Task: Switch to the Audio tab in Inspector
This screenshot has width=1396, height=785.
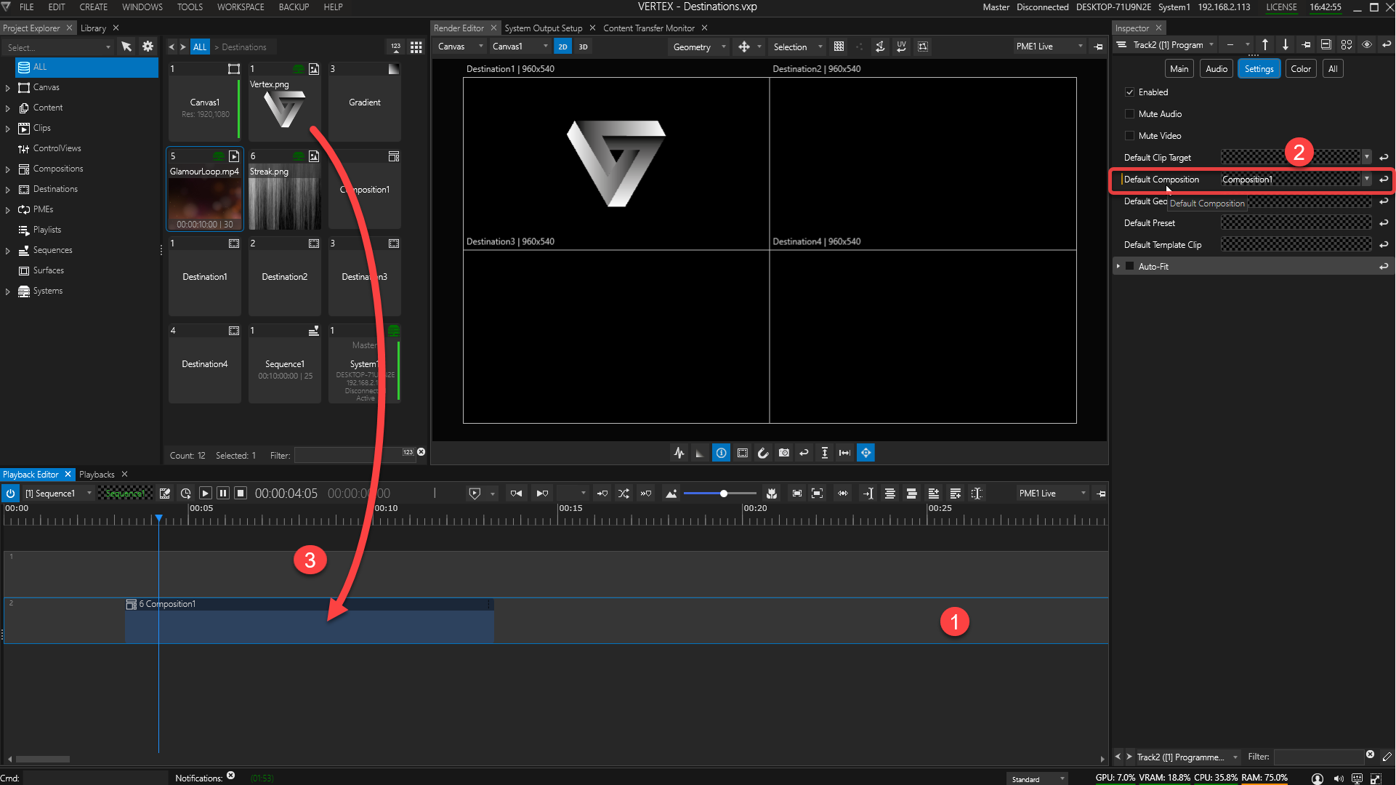Action: (x=1216, y=68)
